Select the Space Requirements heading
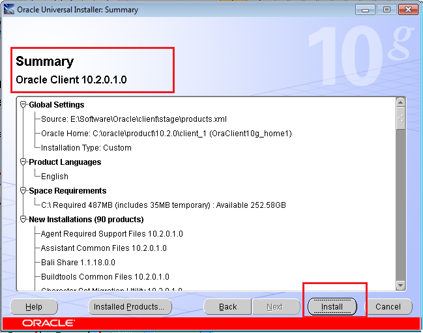The image size is (423, 333). [67, 191]
